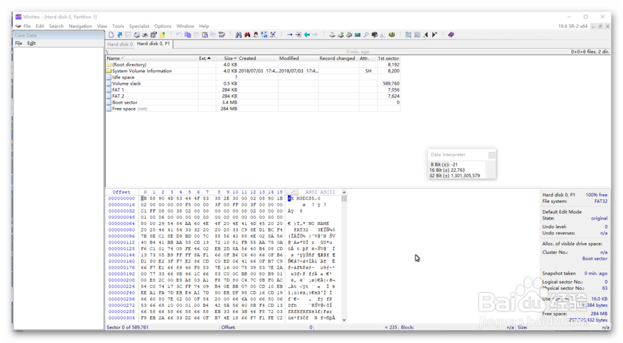Screen dimensions: 623x343
Task: Open the Options menu
Action: click(163, 26)
